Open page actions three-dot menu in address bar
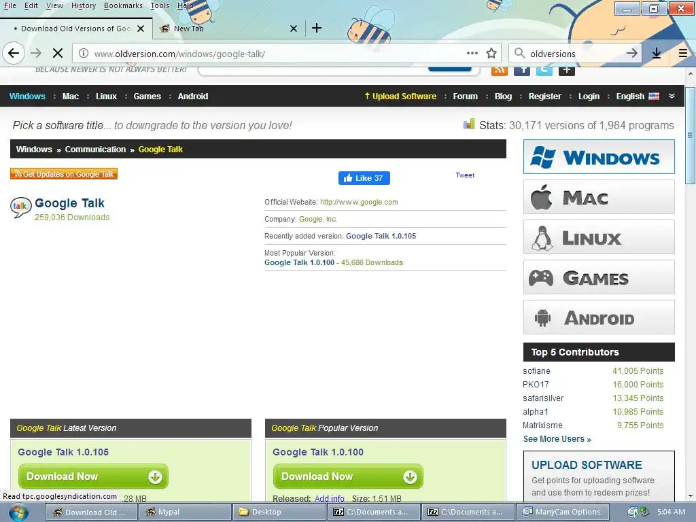 coord(472,53)
